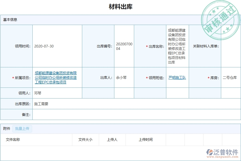Select the 文件名称 column header
This screenshot has height=161, width=241.
point(12,140)
